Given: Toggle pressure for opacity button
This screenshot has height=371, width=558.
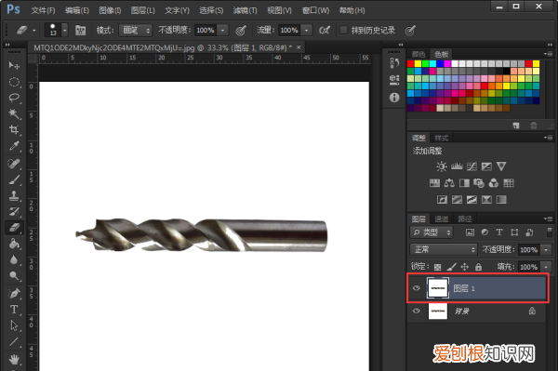Looking at the screenshot, I should 241,31.
